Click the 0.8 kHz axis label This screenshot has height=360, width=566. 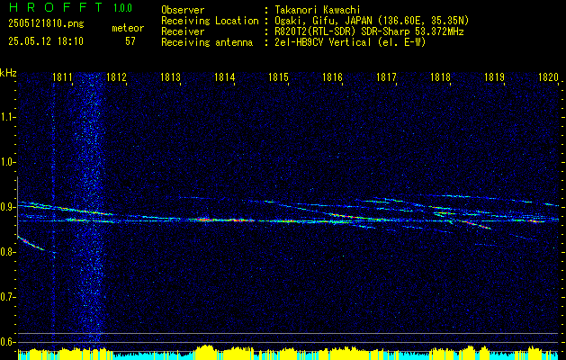pyautogui.click(x=7, y=252)
